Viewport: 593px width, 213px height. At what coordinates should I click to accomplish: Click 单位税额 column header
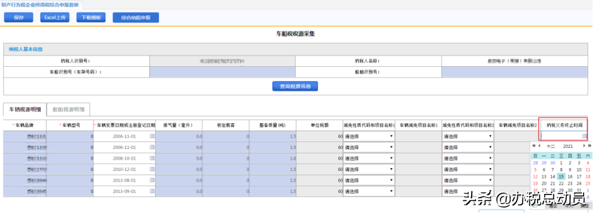point(320,125)
